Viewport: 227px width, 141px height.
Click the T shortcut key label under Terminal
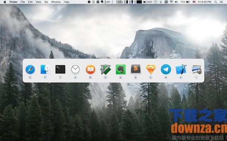click(60, 77)
